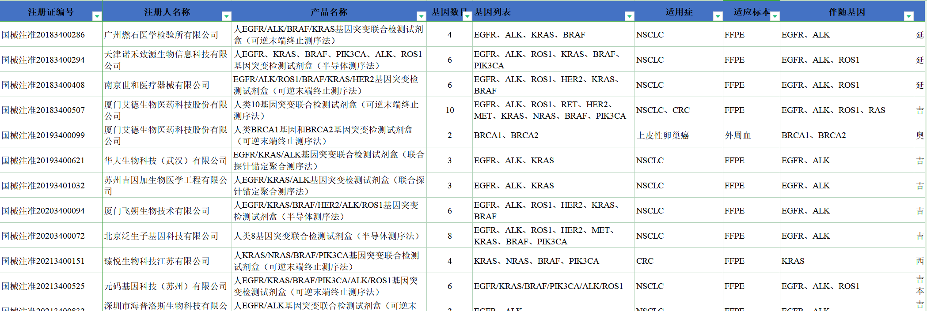Image resolution: width=927 pixels, height=311 pixels.
Task: Click gene list KRAS、NRAS、BRAF、PIK3CA
Action: (553, 261)
